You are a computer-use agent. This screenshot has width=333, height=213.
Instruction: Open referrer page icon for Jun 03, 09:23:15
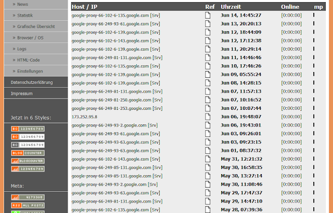pos(208,142)
